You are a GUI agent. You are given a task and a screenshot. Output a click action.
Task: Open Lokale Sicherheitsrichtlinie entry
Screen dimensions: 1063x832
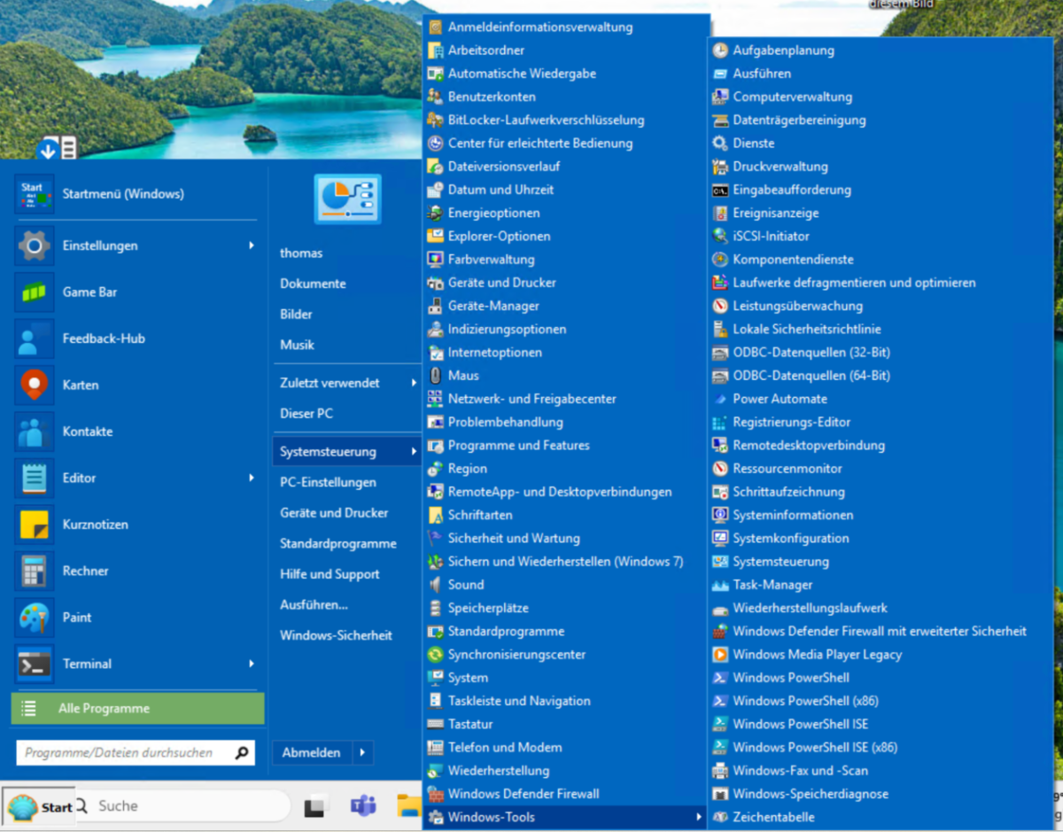[807, 330]
